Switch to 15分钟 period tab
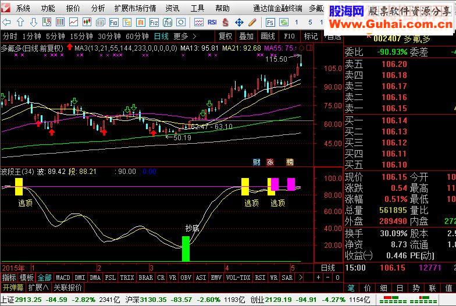 (81, 36)
